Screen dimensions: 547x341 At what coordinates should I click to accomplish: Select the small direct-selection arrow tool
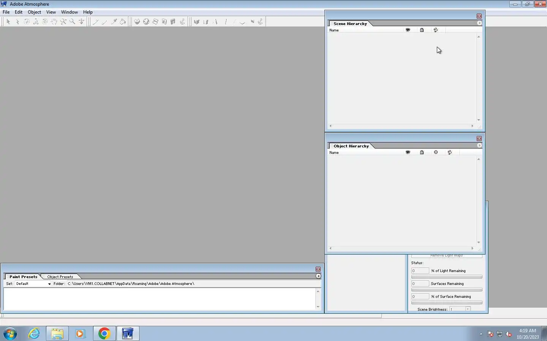click(x=17, y=22)
